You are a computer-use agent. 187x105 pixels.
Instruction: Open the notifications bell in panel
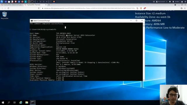click(170, 2)
